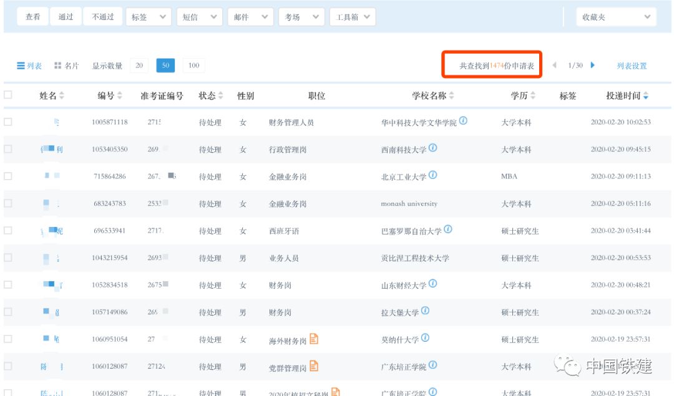Click info icon next to 华中科技大学文华学院
Viewport: 674px width, 396px height.
coord(463,121)
